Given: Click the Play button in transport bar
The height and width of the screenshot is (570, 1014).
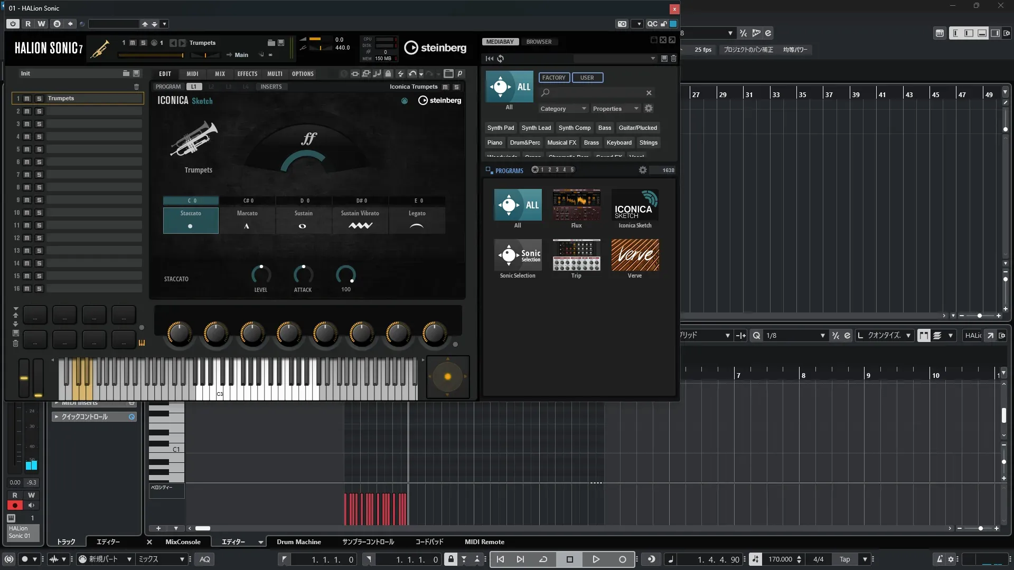Looking at the screenshot, I should click(x=596, y=559).
